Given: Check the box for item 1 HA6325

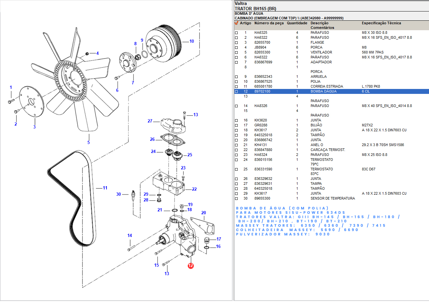Looking at the screenshot, I should 236,33.
